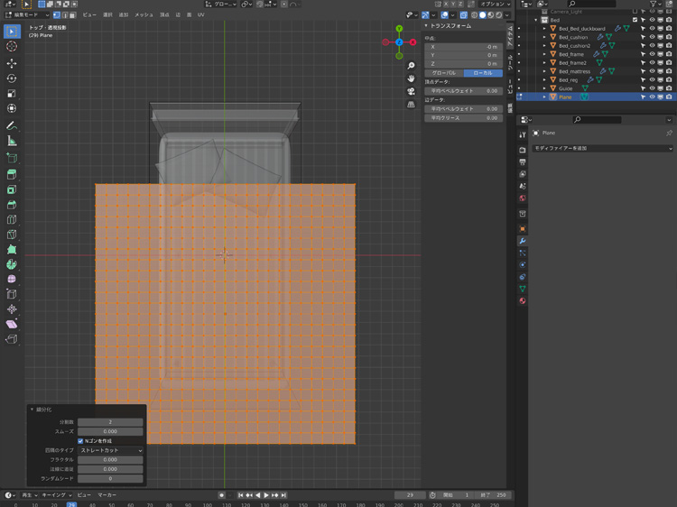
Task: Select the Cursor tool in the left toolbar
Action: [12, 46]
